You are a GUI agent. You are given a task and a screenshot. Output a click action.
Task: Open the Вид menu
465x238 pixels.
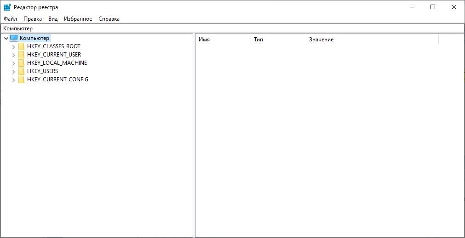(53, 19)
